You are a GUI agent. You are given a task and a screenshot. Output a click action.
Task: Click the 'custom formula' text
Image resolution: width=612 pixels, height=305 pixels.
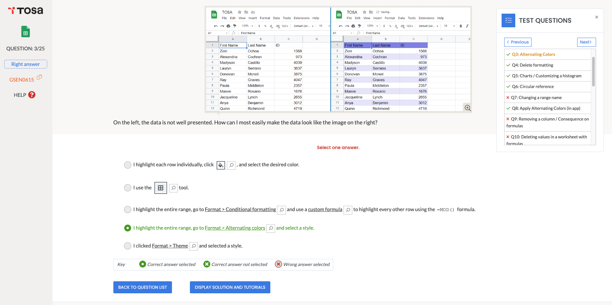click(325, 210)
